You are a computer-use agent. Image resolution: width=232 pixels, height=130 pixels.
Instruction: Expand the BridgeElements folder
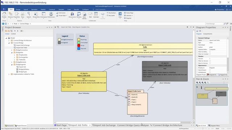pyautogui.click(x=12, y=62)
